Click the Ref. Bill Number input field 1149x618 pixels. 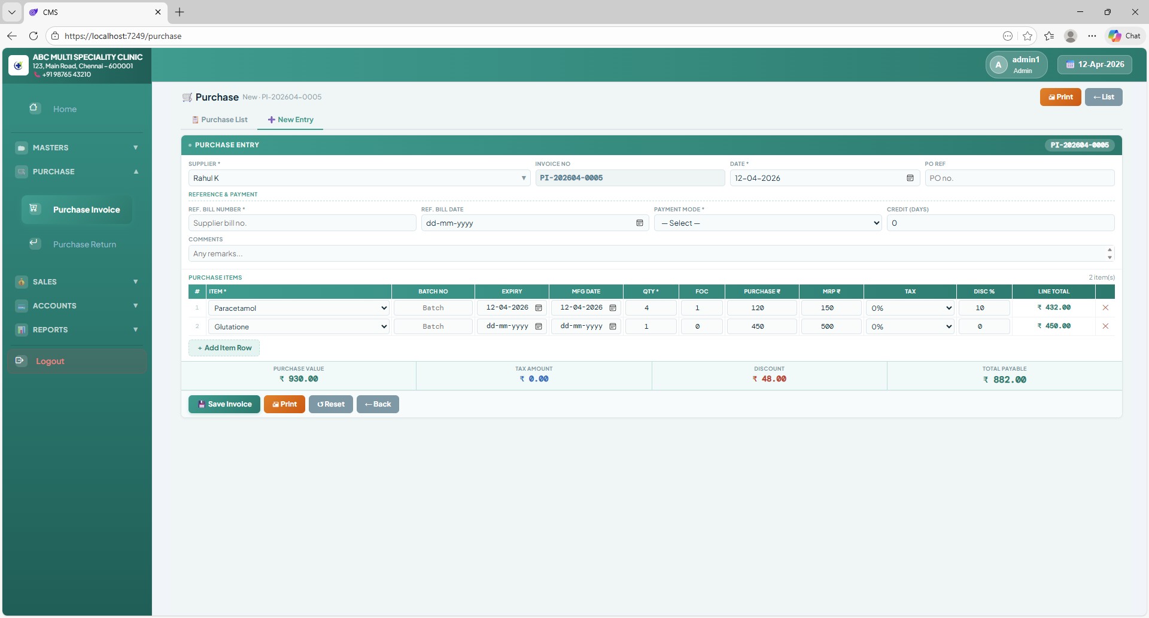[x=302, y=223]
